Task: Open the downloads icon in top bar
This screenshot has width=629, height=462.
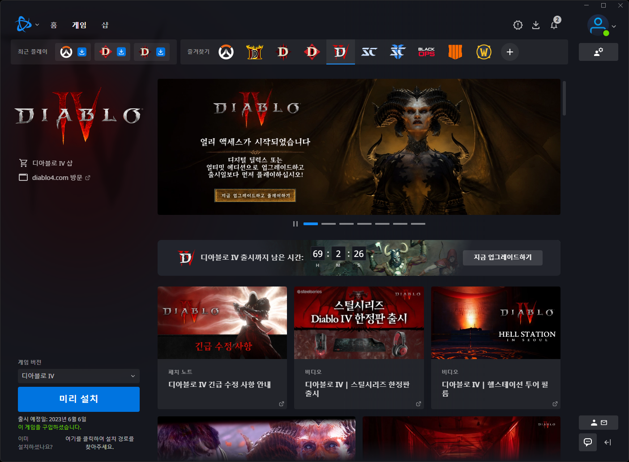Action: [x=536, y=25]
